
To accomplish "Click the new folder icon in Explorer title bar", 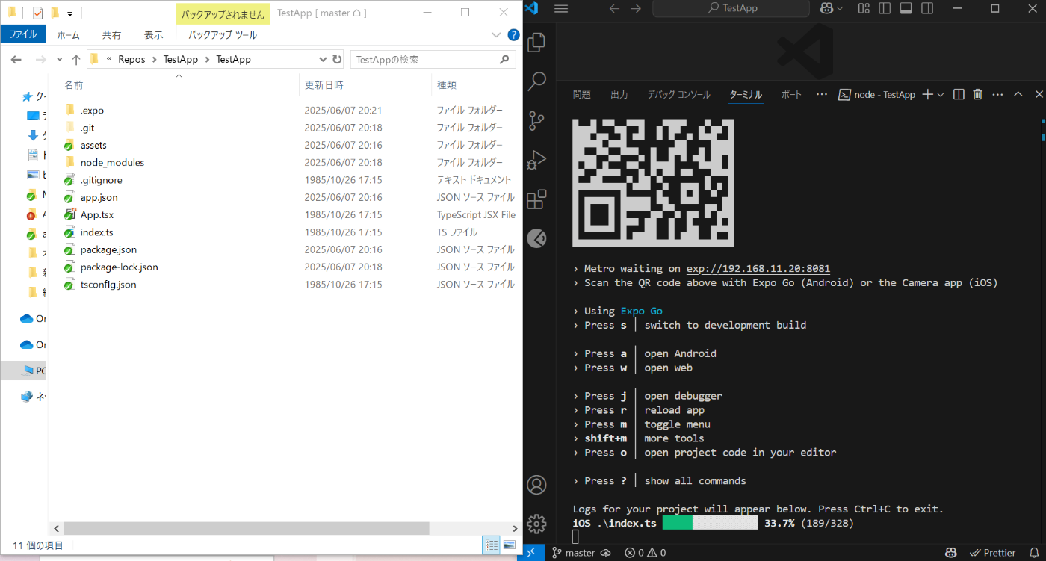I will point(55,13).
